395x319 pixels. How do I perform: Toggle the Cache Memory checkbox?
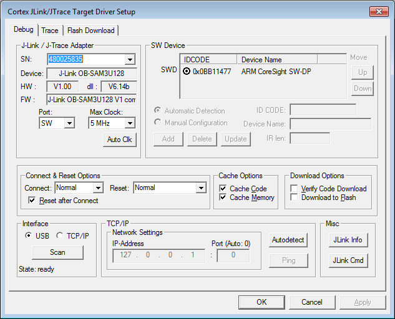223,198
